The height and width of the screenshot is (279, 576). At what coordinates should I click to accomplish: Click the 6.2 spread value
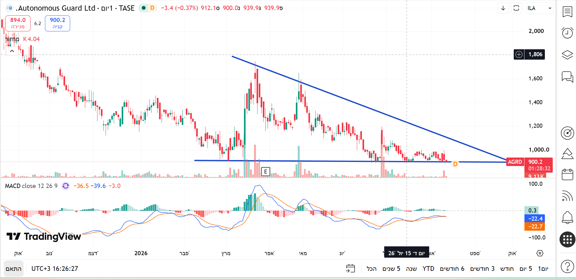38,24
